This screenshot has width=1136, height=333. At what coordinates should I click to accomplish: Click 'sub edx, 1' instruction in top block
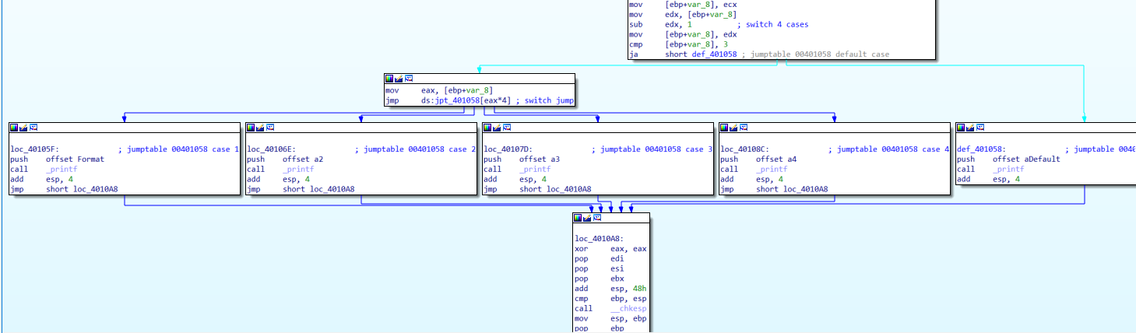click(661, 25)
